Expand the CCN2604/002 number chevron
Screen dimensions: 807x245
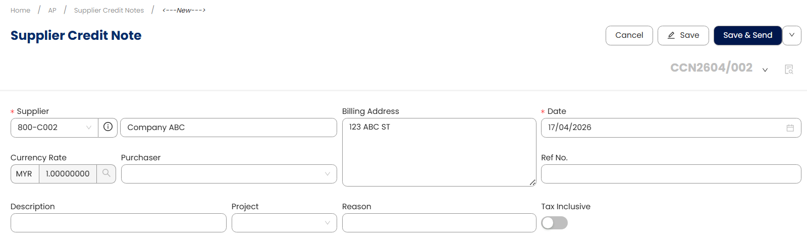765,70
